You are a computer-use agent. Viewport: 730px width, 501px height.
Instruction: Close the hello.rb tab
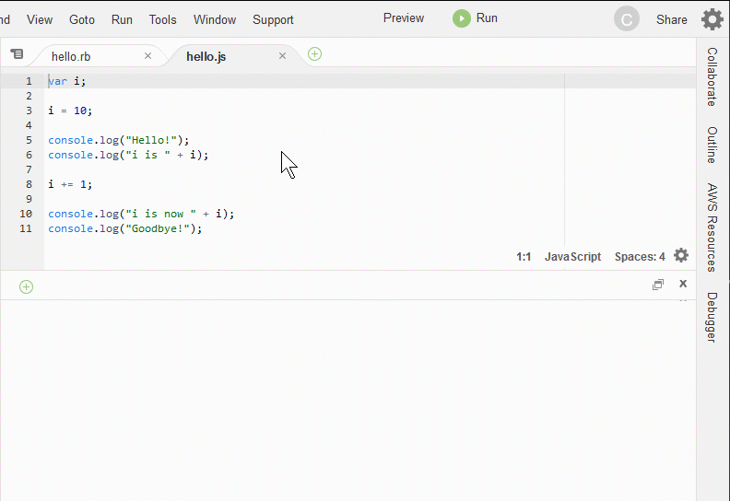[x=147, y=56]
